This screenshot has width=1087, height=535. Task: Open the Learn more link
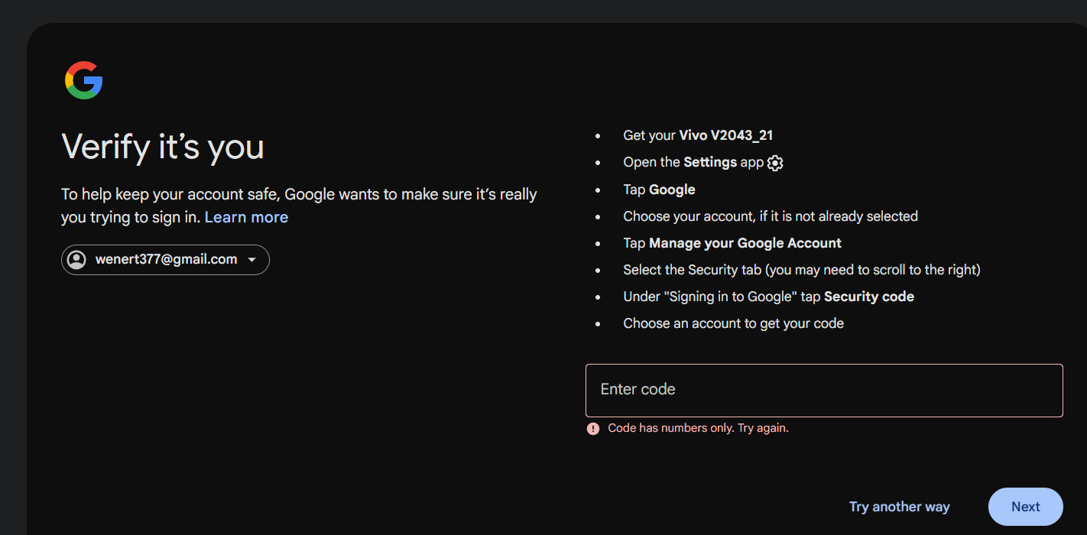[246, 217]
